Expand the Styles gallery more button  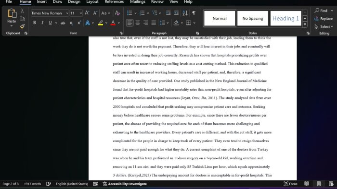[x=305, y=25]
